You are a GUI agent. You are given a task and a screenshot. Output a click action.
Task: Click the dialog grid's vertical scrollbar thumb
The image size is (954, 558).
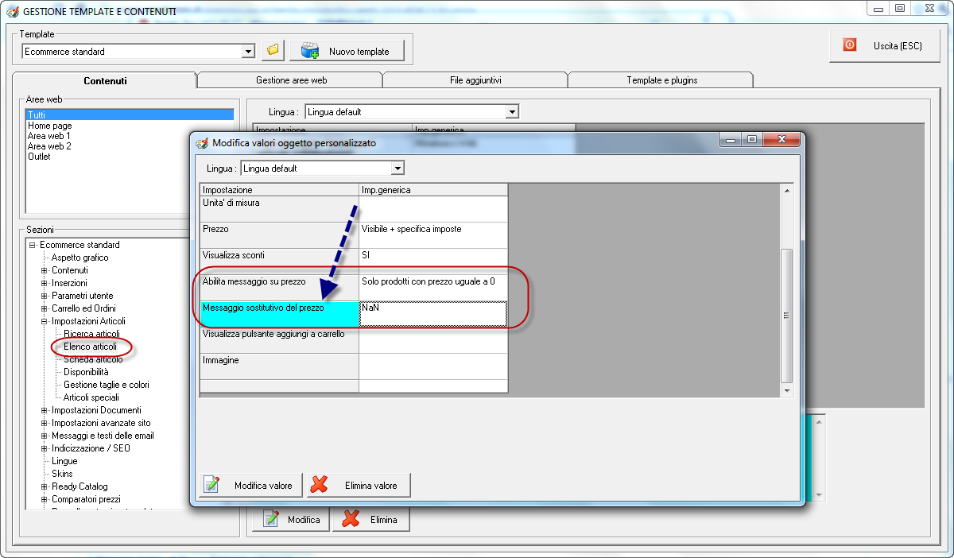point(787,315)
